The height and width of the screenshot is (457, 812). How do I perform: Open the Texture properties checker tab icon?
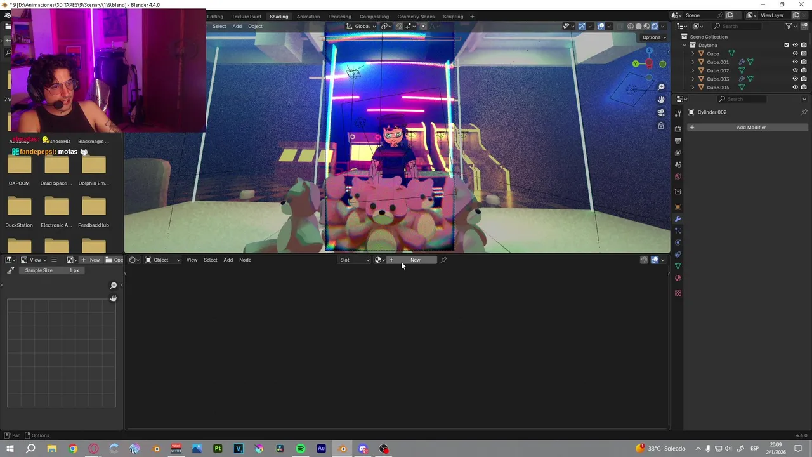(x=678, y=293)
